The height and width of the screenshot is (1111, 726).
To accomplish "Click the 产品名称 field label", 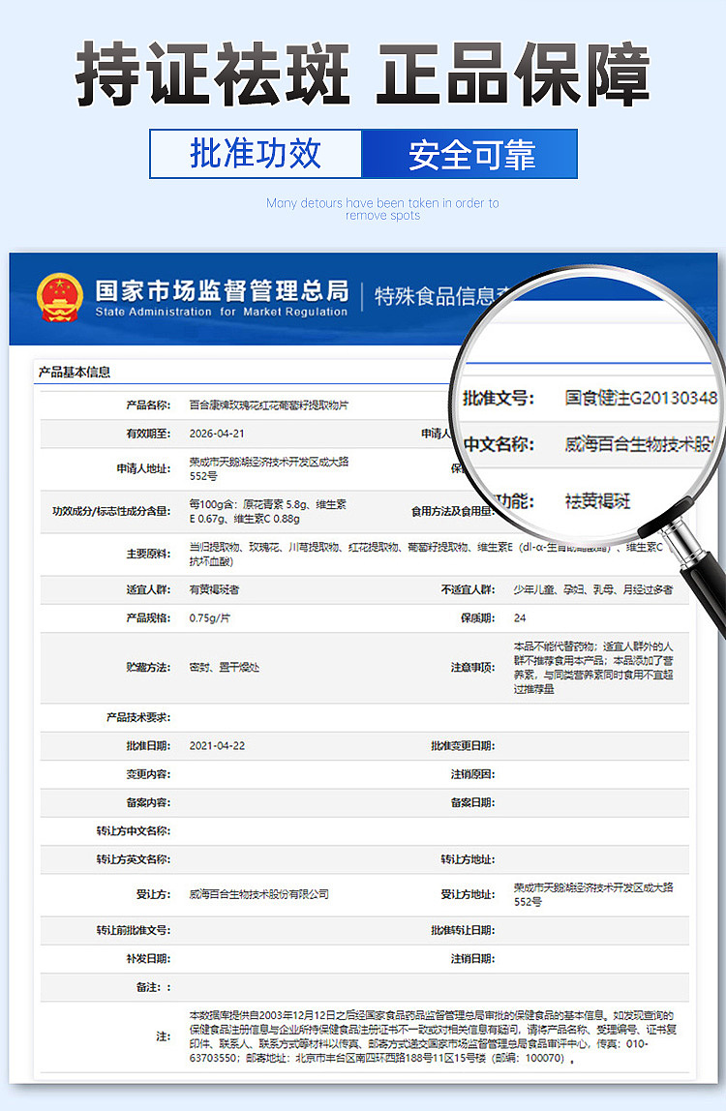I will coord(148,405).
